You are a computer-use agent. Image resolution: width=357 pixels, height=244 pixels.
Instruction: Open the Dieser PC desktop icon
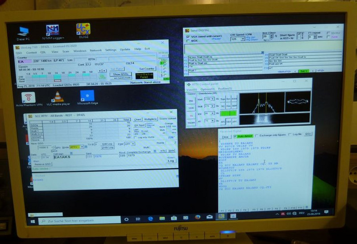tap(24, 33)
